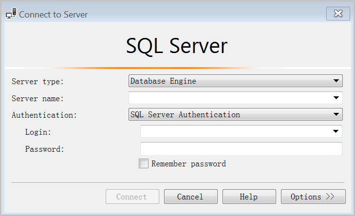Screen dimensions: 355x216
Task: Click the Login label
Action: (x=38, y=132)
